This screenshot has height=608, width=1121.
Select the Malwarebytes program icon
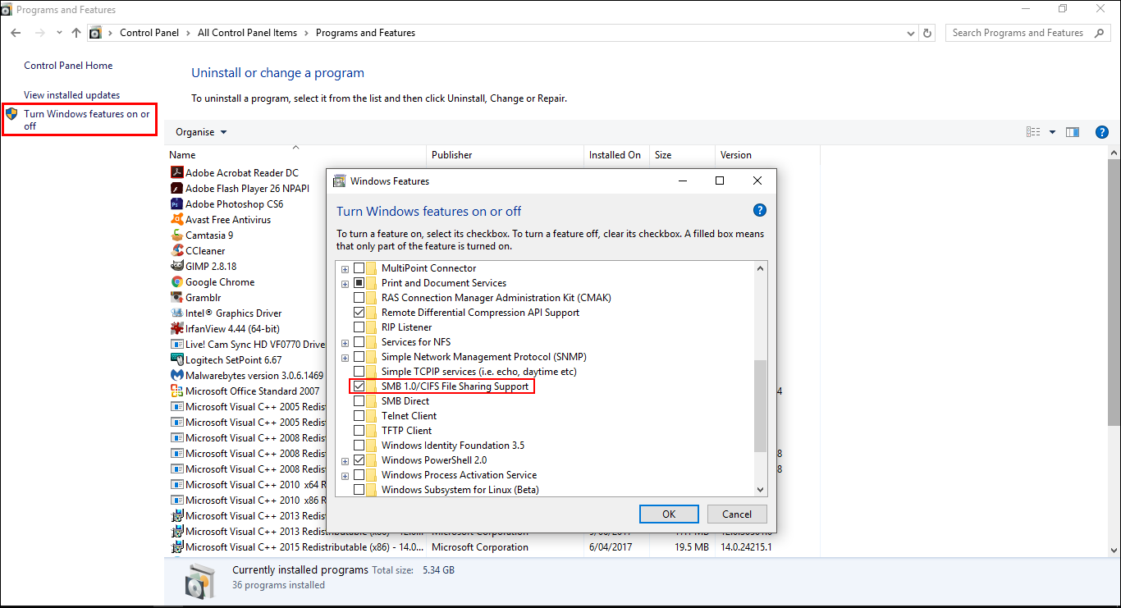[176, 376]
